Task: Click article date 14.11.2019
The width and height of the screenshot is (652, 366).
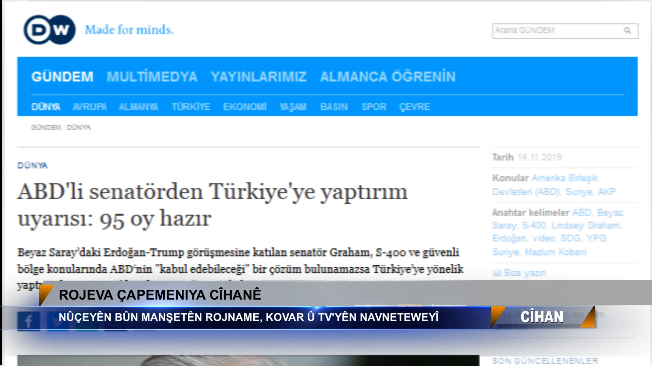Action: 539,157
